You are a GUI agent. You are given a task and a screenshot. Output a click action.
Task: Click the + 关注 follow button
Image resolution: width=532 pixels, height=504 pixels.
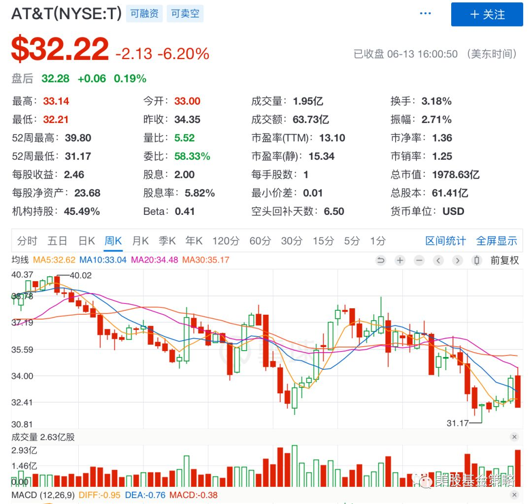coord(487,14)
